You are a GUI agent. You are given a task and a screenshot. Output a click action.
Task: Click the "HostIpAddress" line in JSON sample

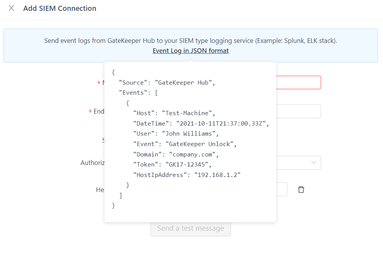pyautogui.click(x=187, y=175)
